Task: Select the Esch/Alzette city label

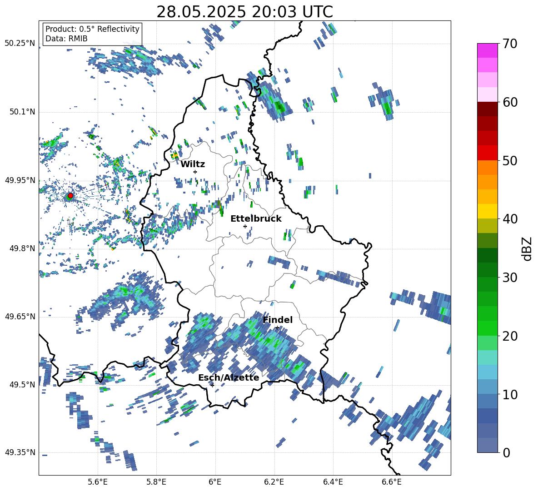Action: 229,377
